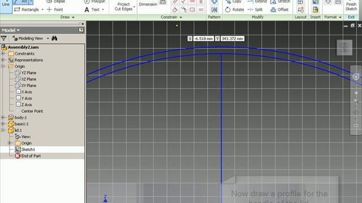362x203 pixels.
Task: Click the X coordinate input field
Action: pyautogui.click(x=203, y=39)
